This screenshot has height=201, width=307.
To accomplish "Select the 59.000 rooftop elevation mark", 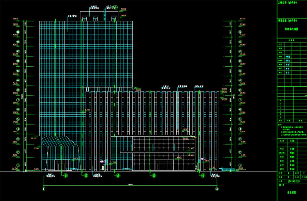I will point(123,9).
